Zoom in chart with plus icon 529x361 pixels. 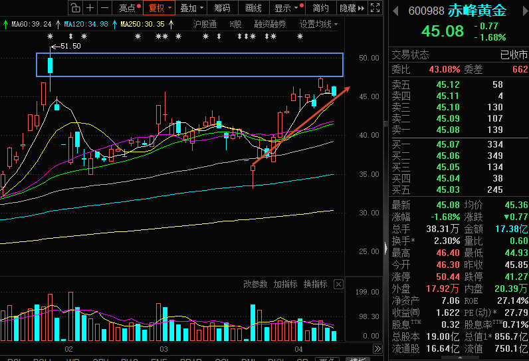[x=90, y=8]
